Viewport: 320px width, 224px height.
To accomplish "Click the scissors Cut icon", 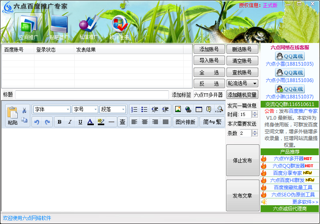I will coord(24,110).
